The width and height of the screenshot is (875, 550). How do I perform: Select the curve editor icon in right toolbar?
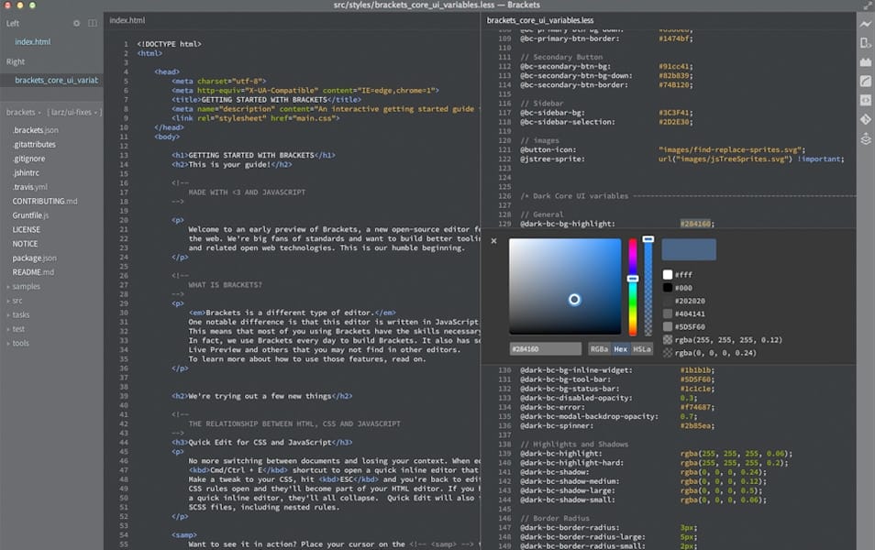[x=863, y=81]
